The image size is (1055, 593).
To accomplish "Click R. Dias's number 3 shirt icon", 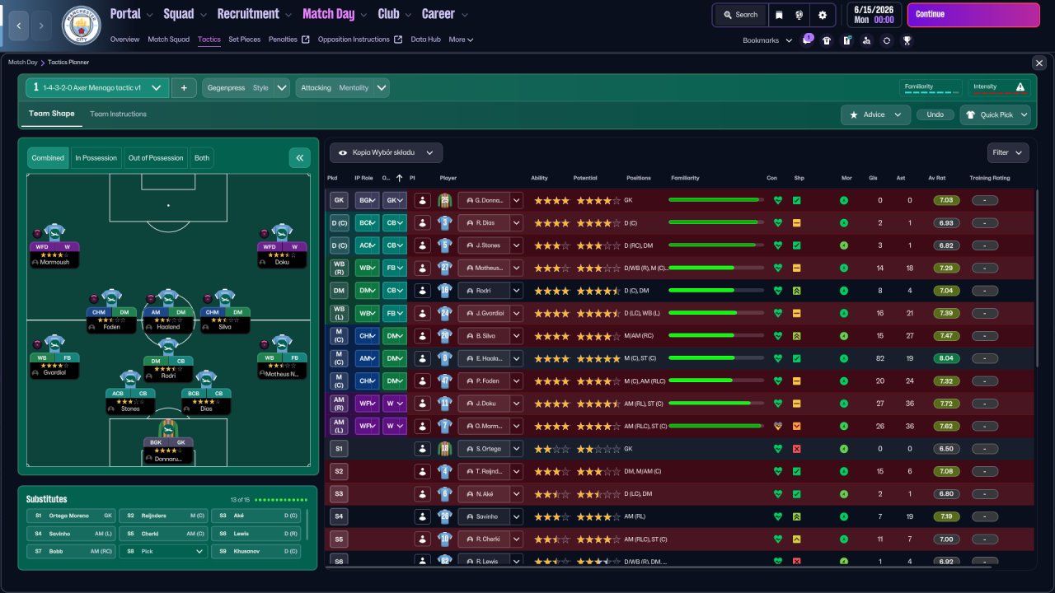I will 445,222.
